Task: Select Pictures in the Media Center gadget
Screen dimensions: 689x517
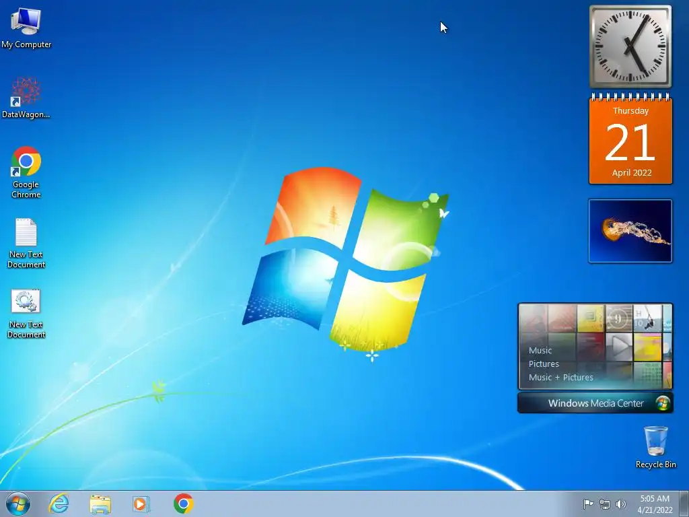Action: click(x=544, y=364)
